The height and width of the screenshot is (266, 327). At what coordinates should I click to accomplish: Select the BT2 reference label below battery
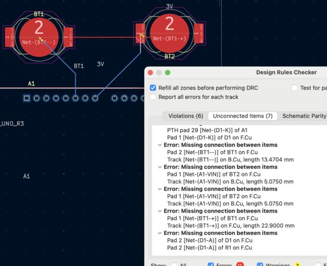169,56
